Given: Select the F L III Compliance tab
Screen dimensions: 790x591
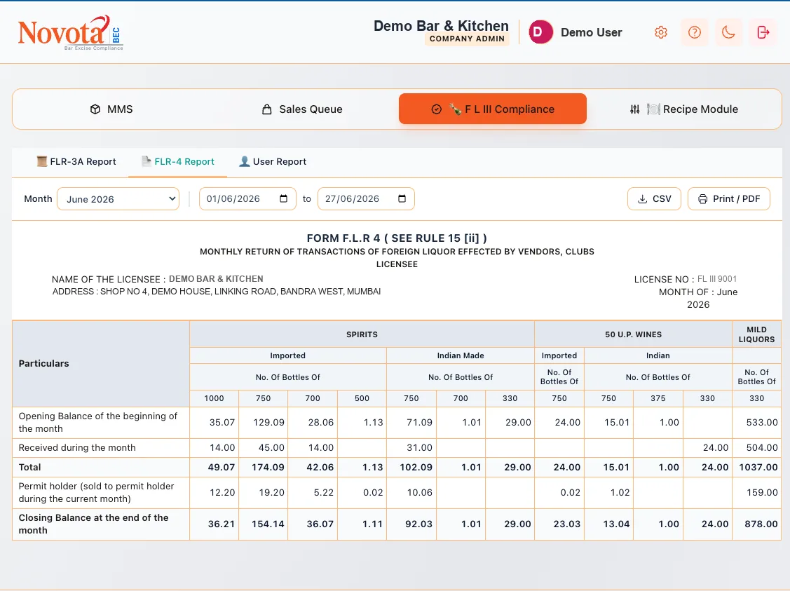Looking at the screenshot, I should (493, 109).
